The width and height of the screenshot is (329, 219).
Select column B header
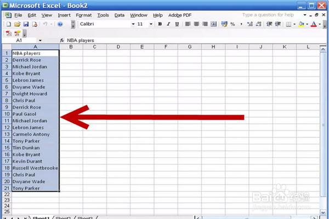tap(71, 47)
